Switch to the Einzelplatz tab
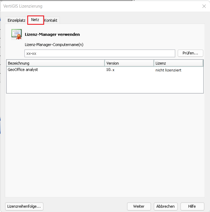 (x=16, y=20)
